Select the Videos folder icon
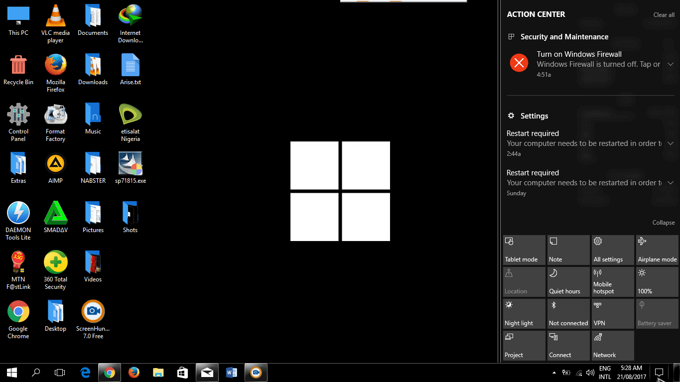This screenshot has width=680, height=382. tap(93, 267)
